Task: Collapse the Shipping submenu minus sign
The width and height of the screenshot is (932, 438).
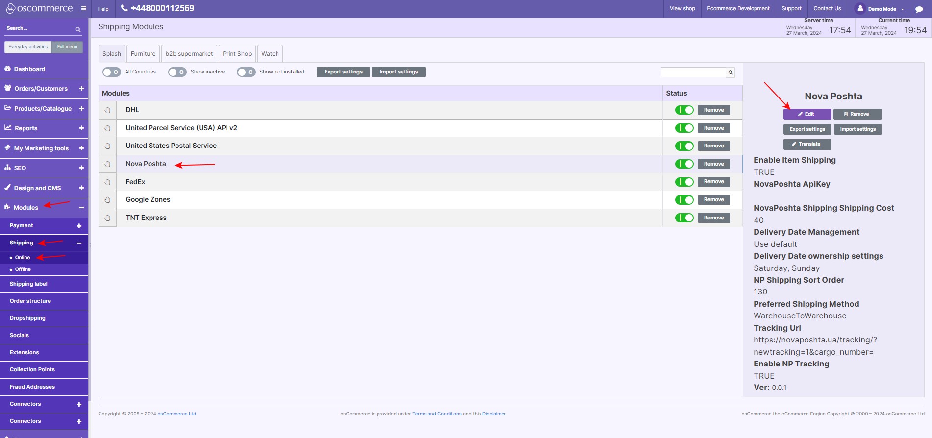Action: coord(79,243)
